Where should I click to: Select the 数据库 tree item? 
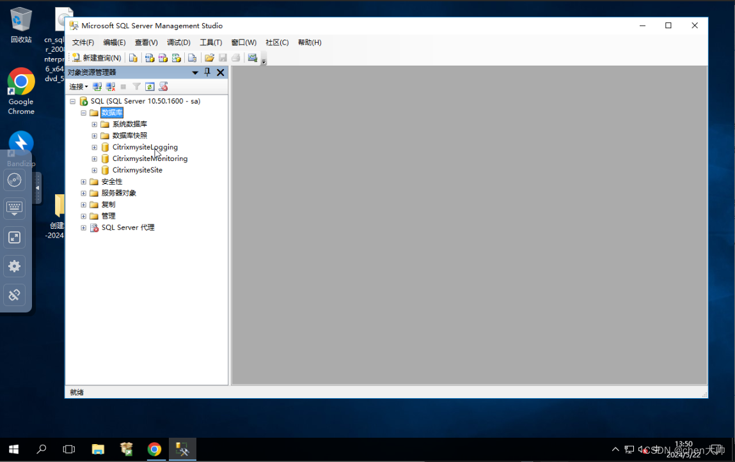coord(111,113)
